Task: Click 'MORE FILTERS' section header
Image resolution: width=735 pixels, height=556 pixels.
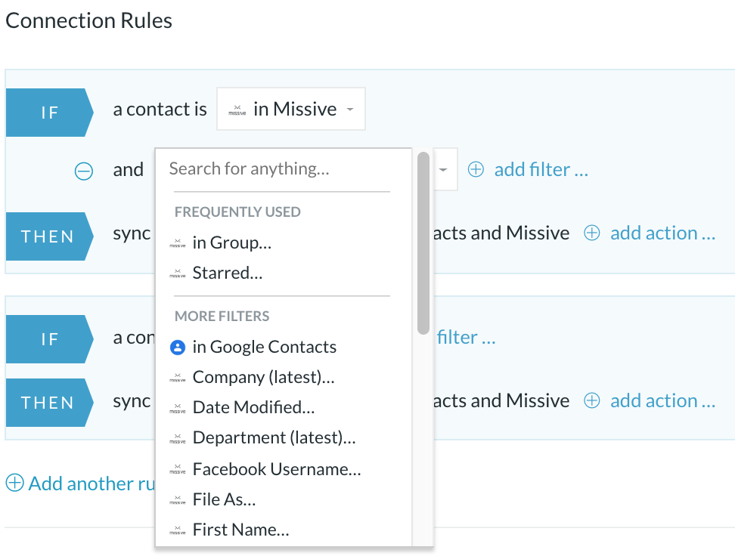Action: click(222, 317)
